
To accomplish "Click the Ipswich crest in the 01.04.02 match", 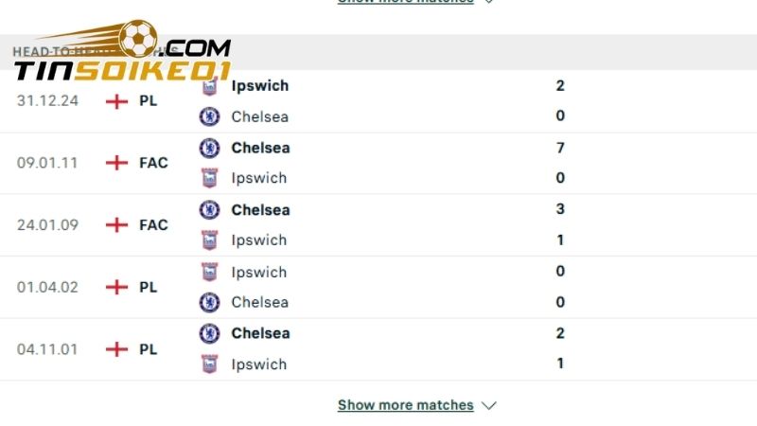I will (209, 272).
